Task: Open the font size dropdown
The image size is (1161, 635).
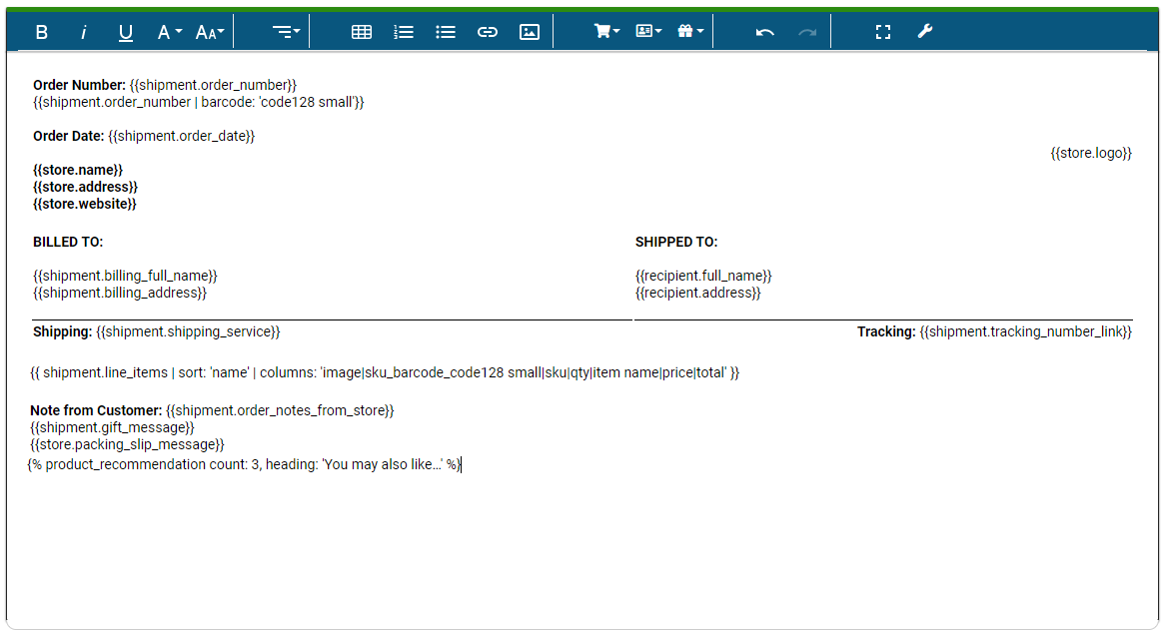Action: coord(210,32)
